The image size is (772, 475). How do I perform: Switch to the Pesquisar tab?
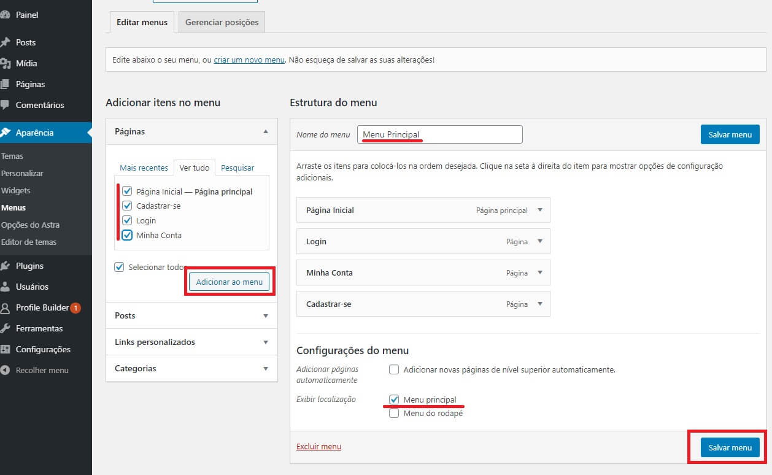click(x=237, y=168)
